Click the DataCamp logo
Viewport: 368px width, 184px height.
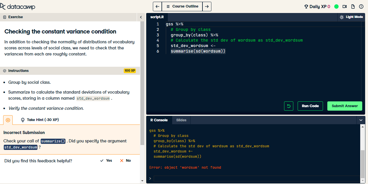pos(18,6)
